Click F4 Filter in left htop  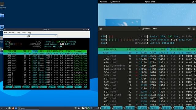click(34, 87)
